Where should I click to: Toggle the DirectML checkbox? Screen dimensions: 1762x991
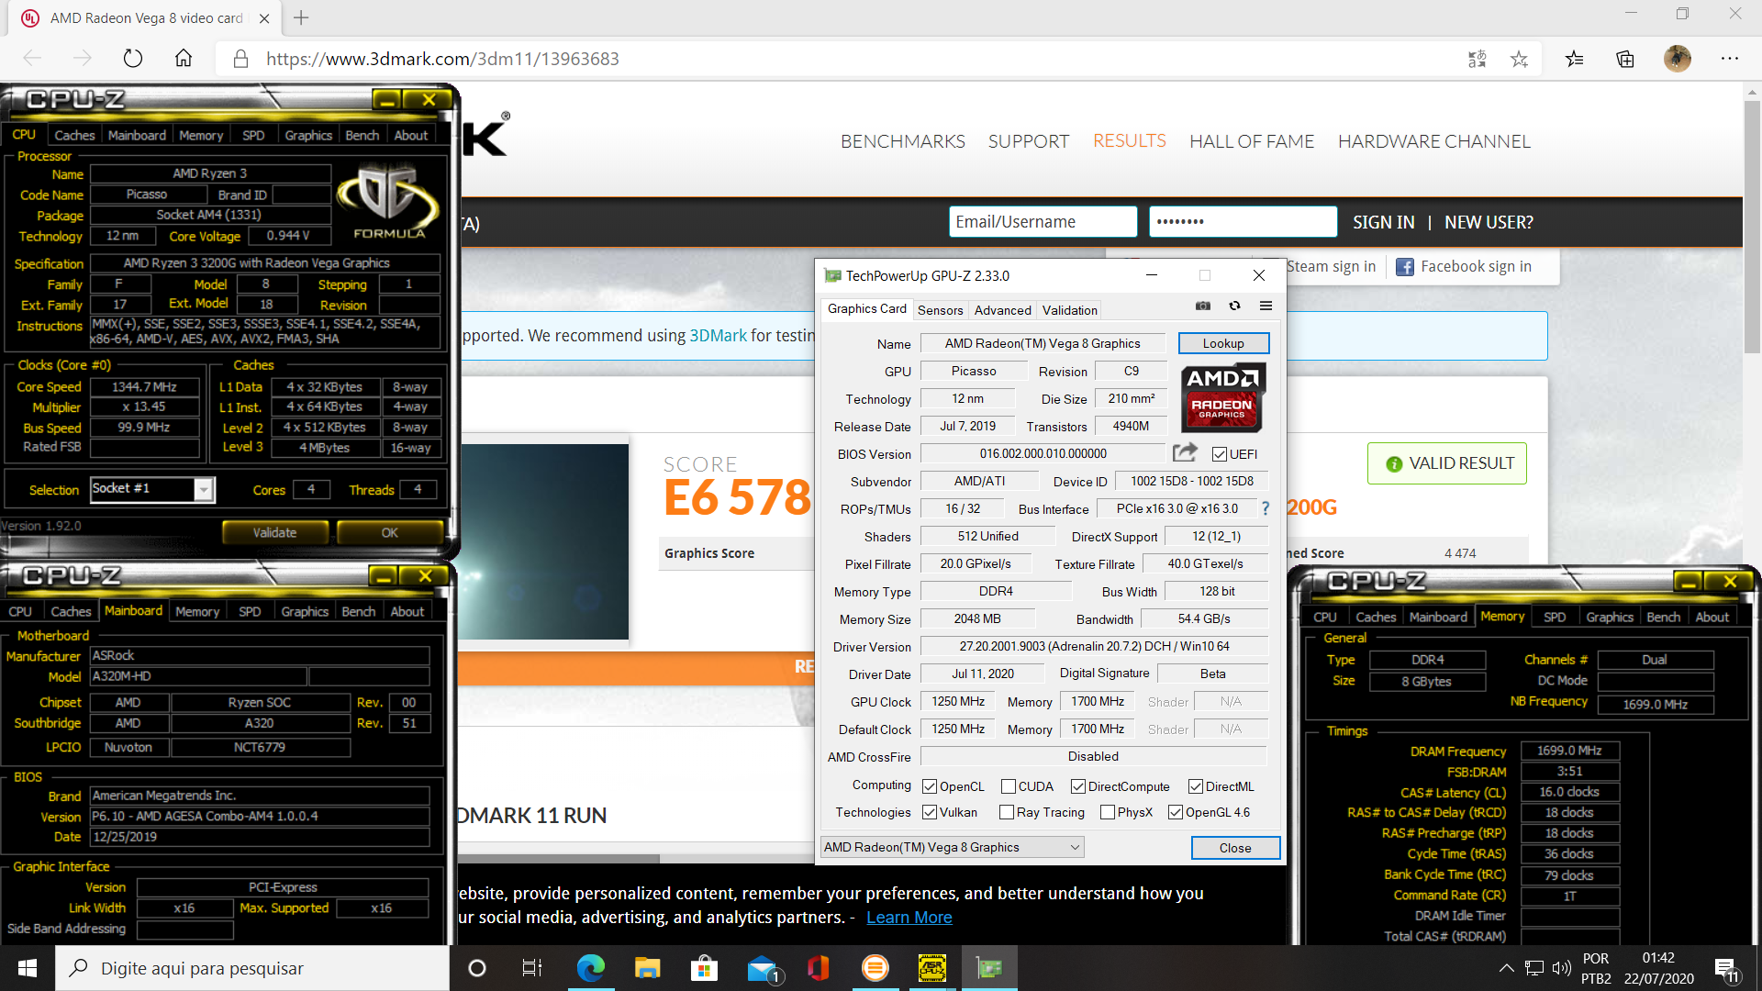pos(1196,786)
